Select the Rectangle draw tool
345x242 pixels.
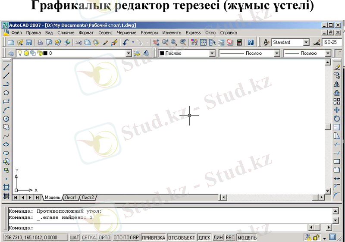(6, 101)
